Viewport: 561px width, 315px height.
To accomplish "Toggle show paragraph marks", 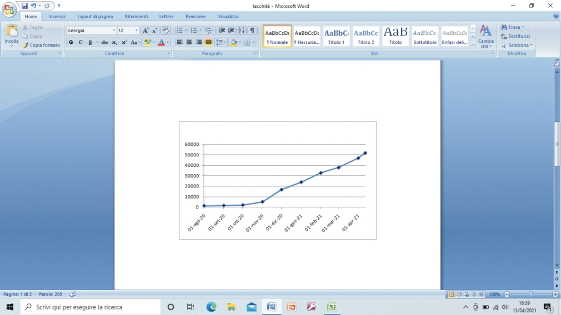I will point(252,31).
